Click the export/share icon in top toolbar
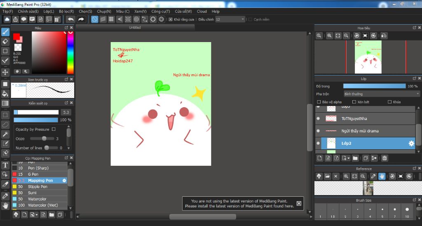Viewport: 422px width, 226px height. [15, 19]
